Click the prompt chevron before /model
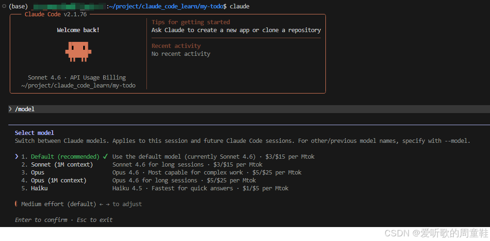 pyautogui.click(x=10, y=109)
